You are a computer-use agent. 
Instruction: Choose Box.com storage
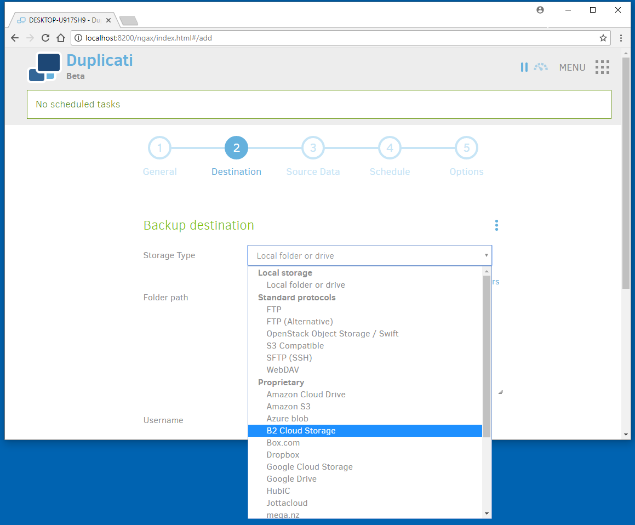click(x=365, y=443)
